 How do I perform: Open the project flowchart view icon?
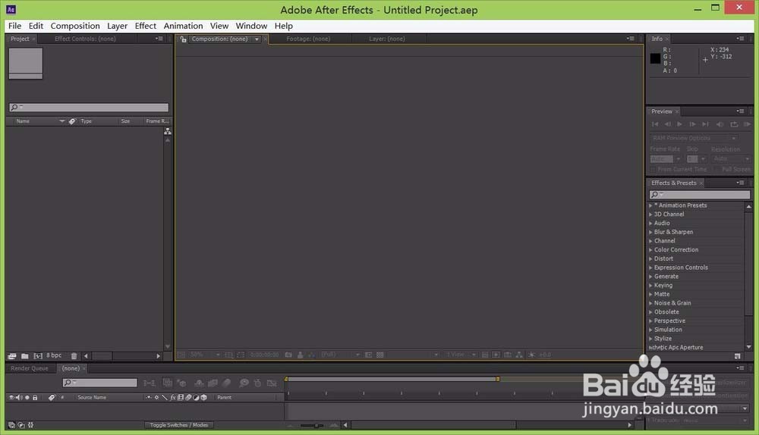pos(168,131)
